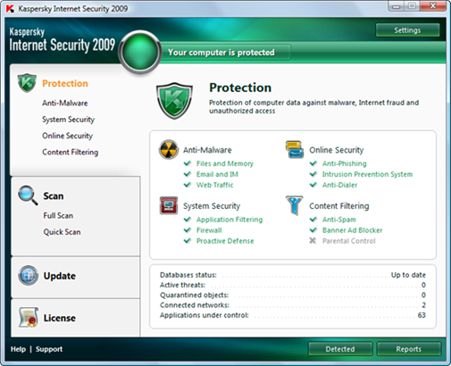Screen dimensions: 451x366
Task: Toggle the Intrusion Prevention System checkmark
Action: 313,174
